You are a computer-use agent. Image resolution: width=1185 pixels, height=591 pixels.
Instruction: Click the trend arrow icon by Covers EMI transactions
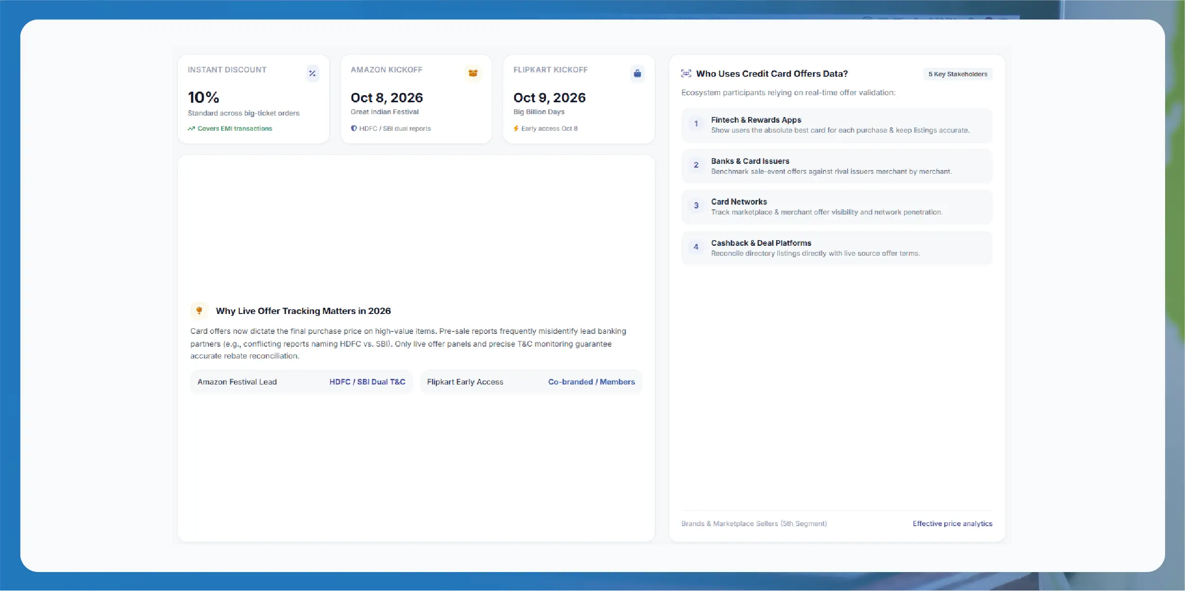(191, 128)
